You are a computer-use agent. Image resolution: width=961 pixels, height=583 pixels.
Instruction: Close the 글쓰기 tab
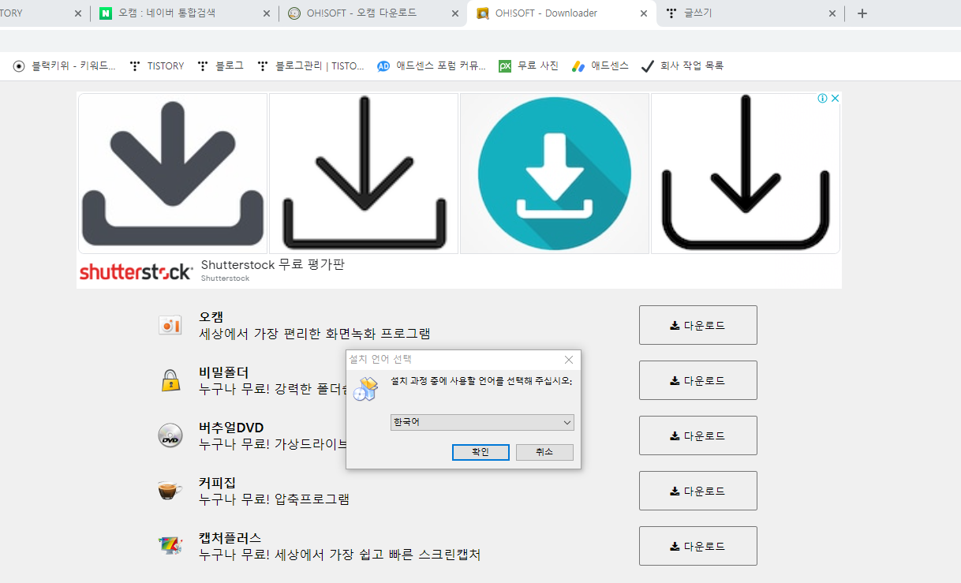[x=832, y=13]
